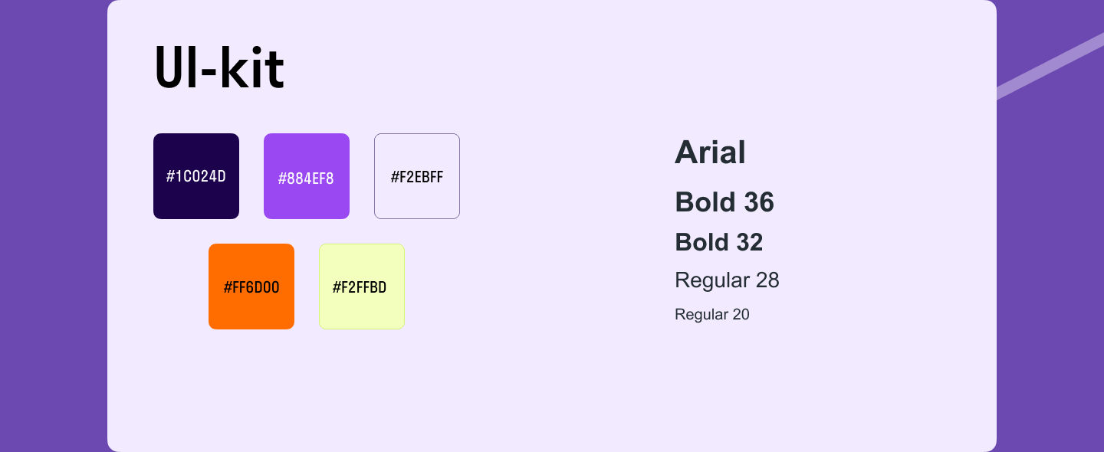
Task: Click the "Regular 28" text style sample
Action: 727,280
